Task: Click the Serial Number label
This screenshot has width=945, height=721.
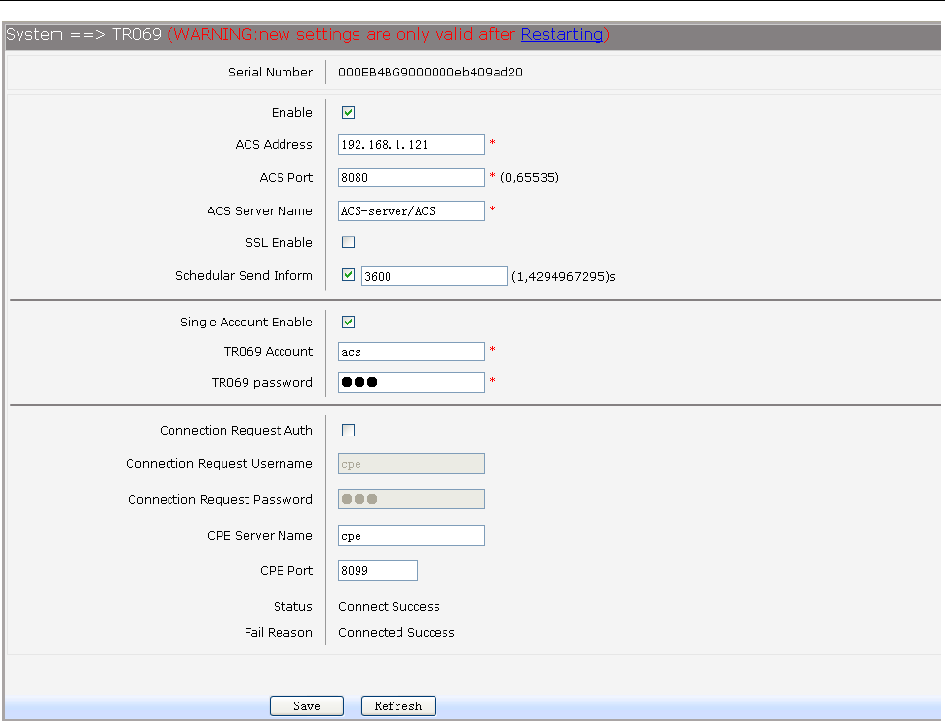Action: tap(270, 72)
